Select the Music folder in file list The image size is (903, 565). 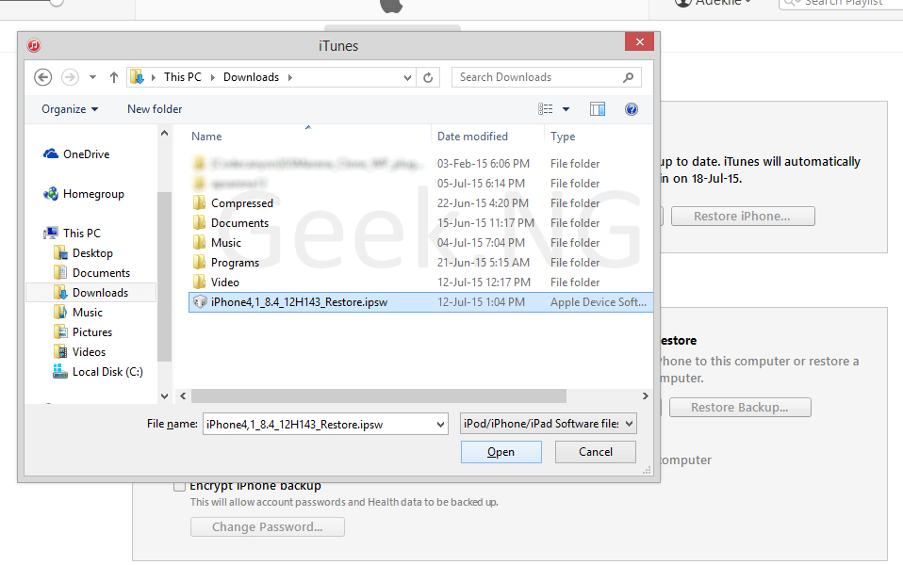(420, 243)
